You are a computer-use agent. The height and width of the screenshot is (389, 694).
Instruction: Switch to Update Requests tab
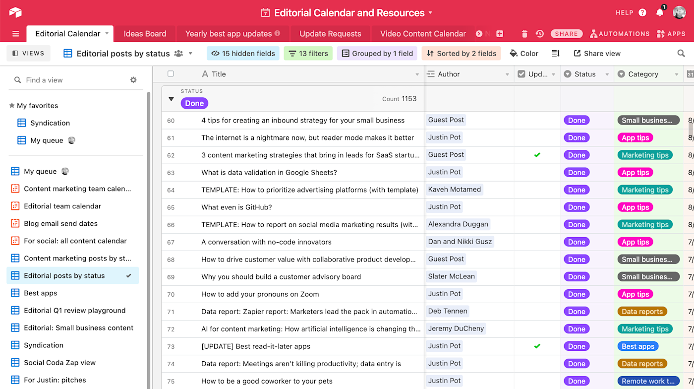330,34
